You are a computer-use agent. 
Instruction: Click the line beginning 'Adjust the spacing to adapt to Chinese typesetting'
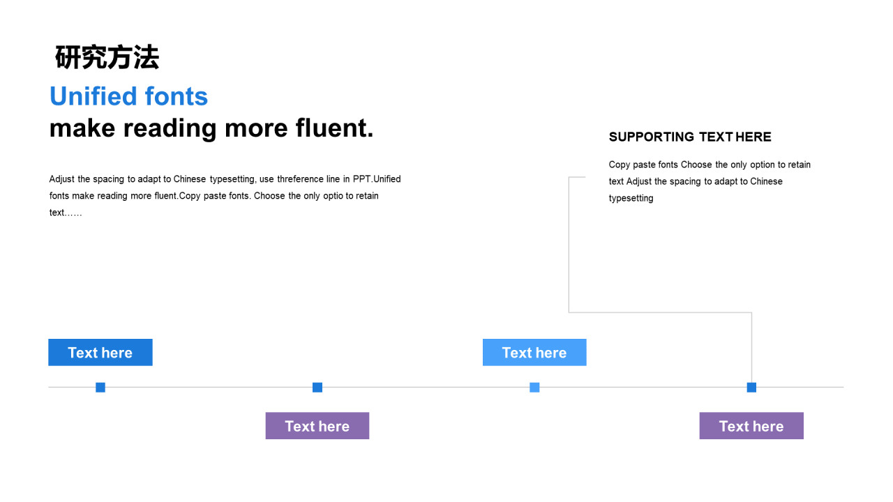225,179
